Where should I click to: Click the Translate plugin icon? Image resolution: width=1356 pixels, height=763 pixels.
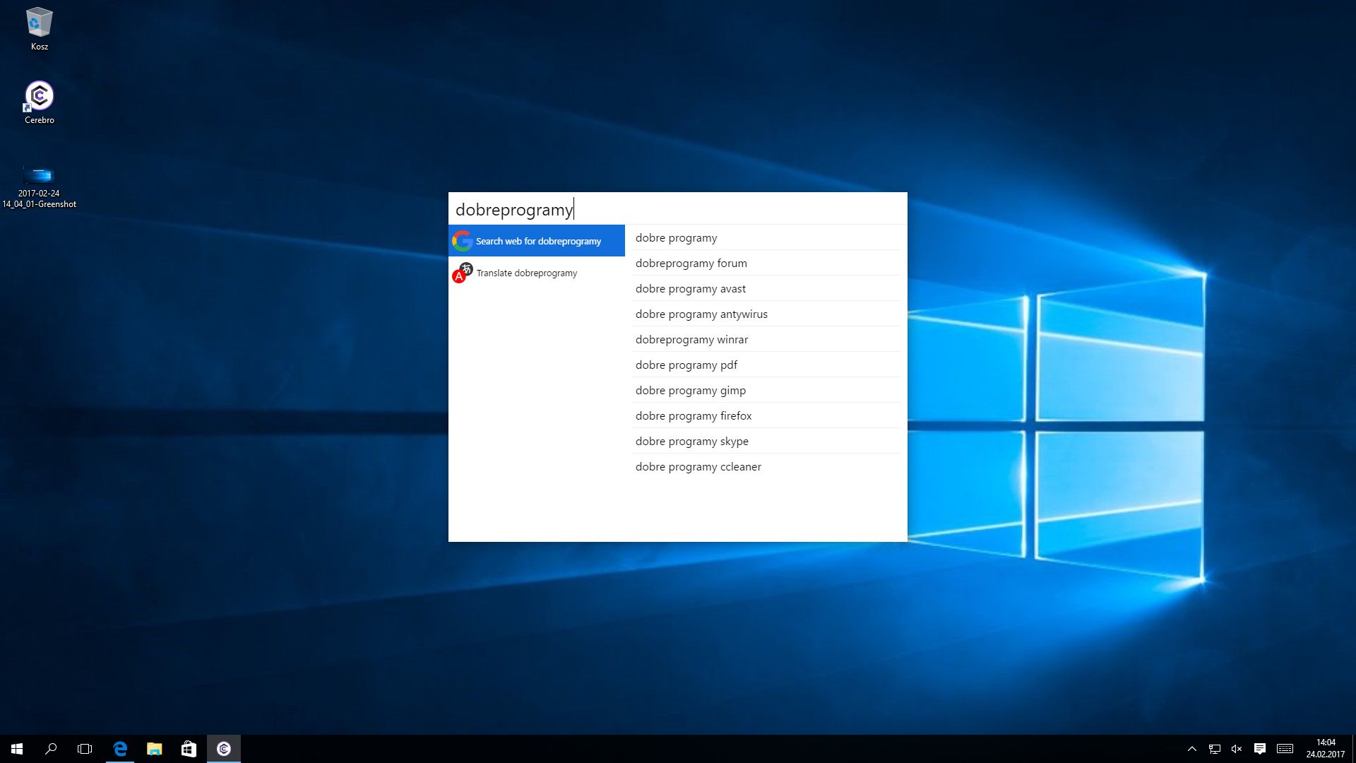(x=463, y=273)
